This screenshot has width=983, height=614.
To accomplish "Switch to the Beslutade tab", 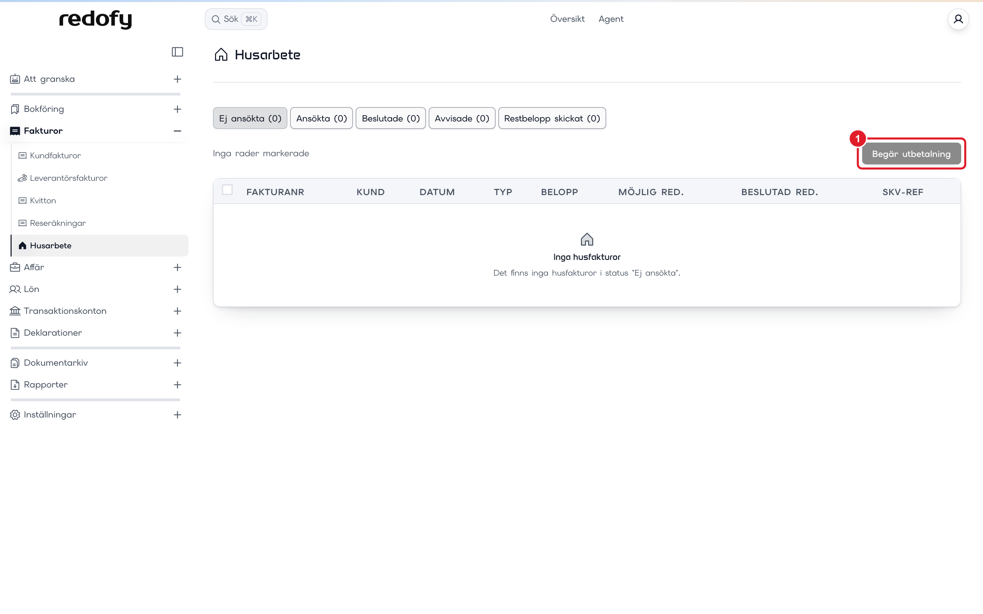I will (390, 118).
